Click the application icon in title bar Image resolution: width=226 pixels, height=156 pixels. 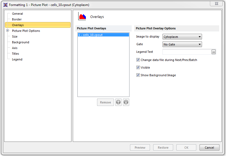coord(5,5)
